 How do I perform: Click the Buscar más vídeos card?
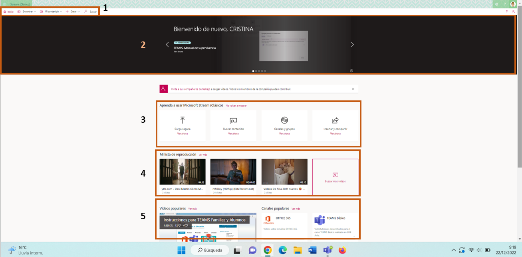point(335,177)
